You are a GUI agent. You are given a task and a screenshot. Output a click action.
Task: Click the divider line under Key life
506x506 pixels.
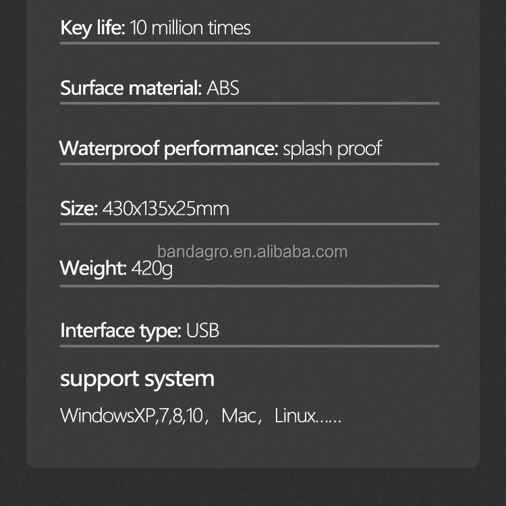[x=250, y=43]
